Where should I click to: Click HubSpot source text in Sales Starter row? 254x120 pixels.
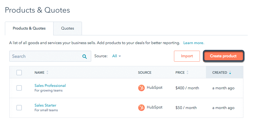pos(155,107)
